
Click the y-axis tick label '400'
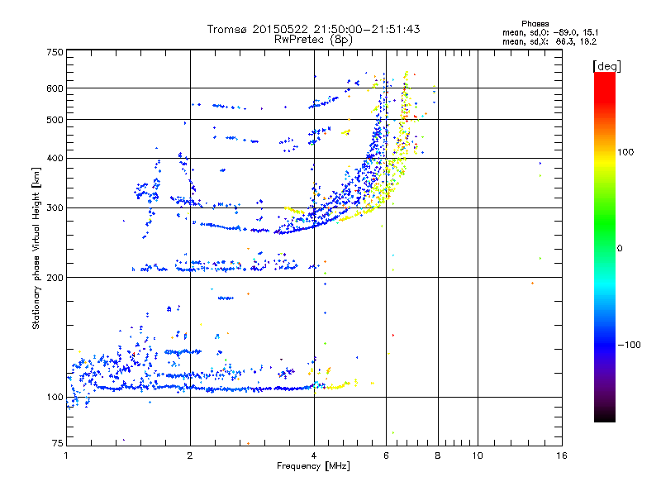pyautogui.click(x=55, y=158)
